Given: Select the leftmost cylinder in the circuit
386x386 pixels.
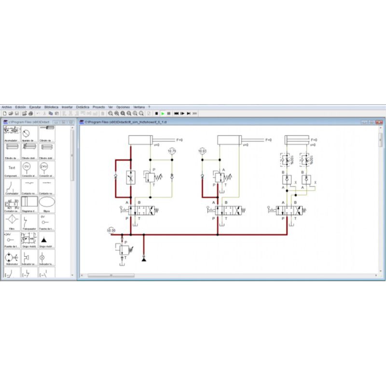Looking at the screenshot, I should click(x=140, y=140).
